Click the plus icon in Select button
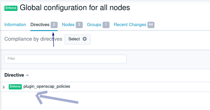This screenshot has height=110, width=210. pyautogui.click(x=85, y=39)
